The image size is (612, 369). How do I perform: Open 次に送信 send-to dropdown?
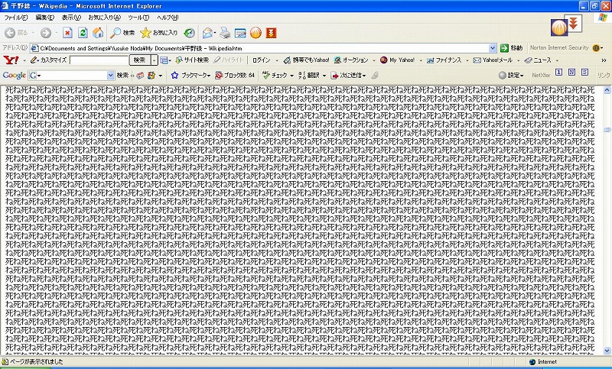tap(348, 75)
